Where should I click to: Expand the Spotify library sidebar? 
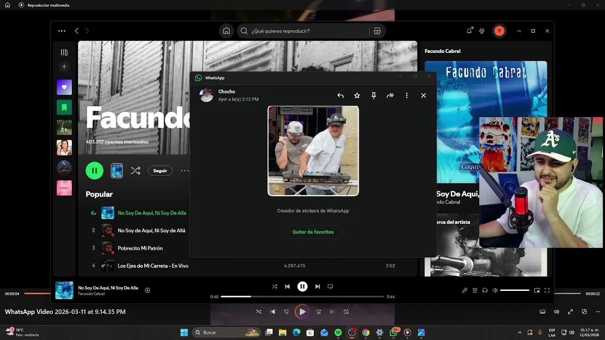64,52
